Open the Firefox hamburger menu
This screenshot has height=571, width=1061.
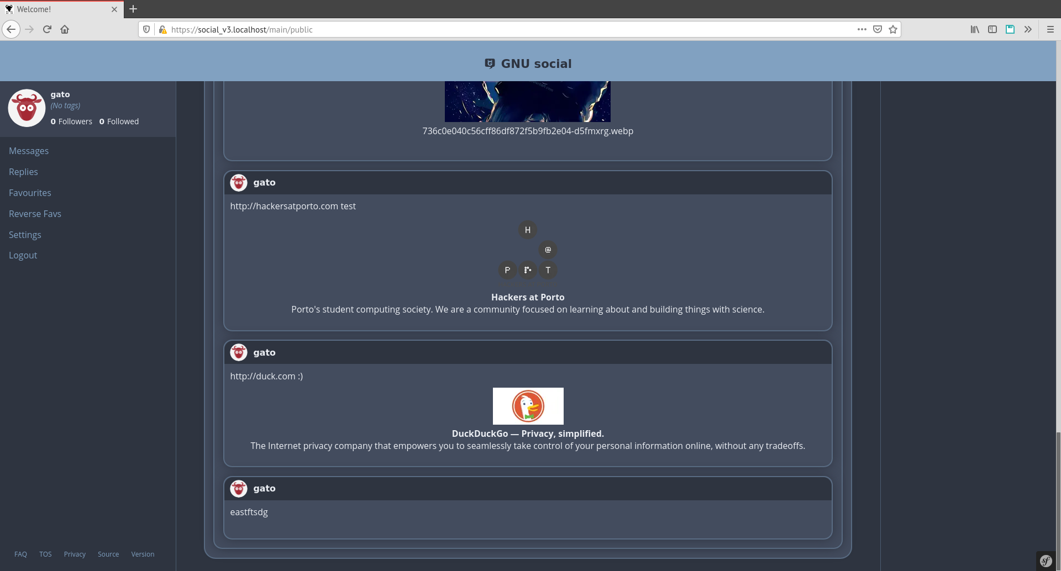[x=1051, y=29]
